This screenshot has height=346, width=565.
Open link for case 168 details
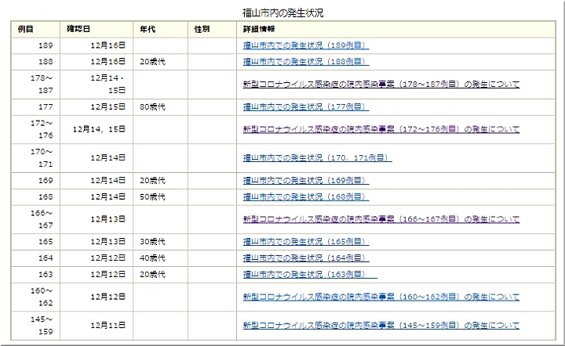(x=305, y=196)
